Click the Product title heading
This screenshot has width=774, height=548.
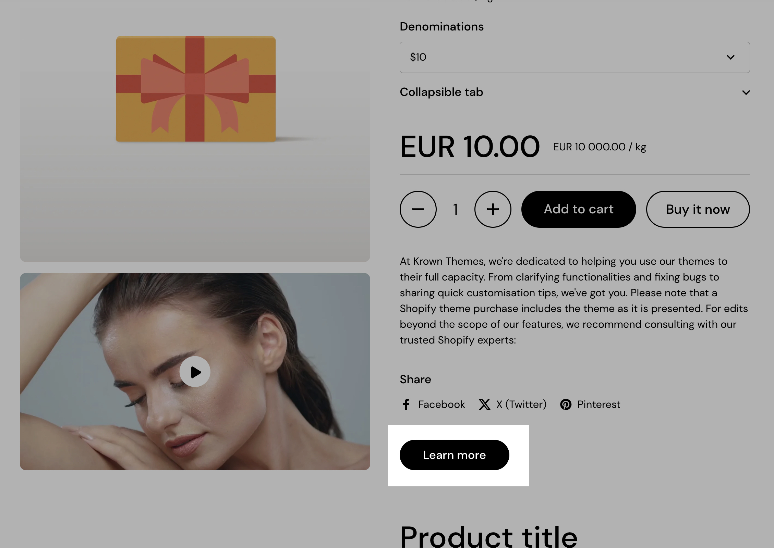click(489, 536)
